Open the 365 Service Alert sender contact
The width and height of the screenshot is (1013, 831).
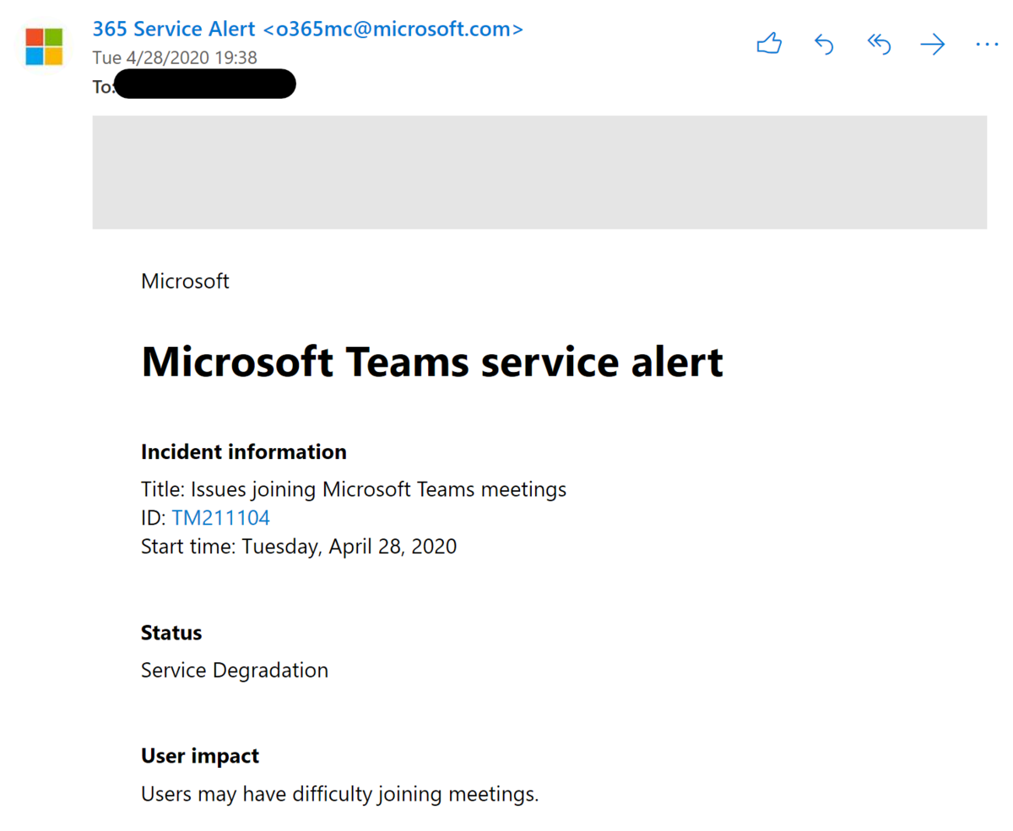coord(307,30)
